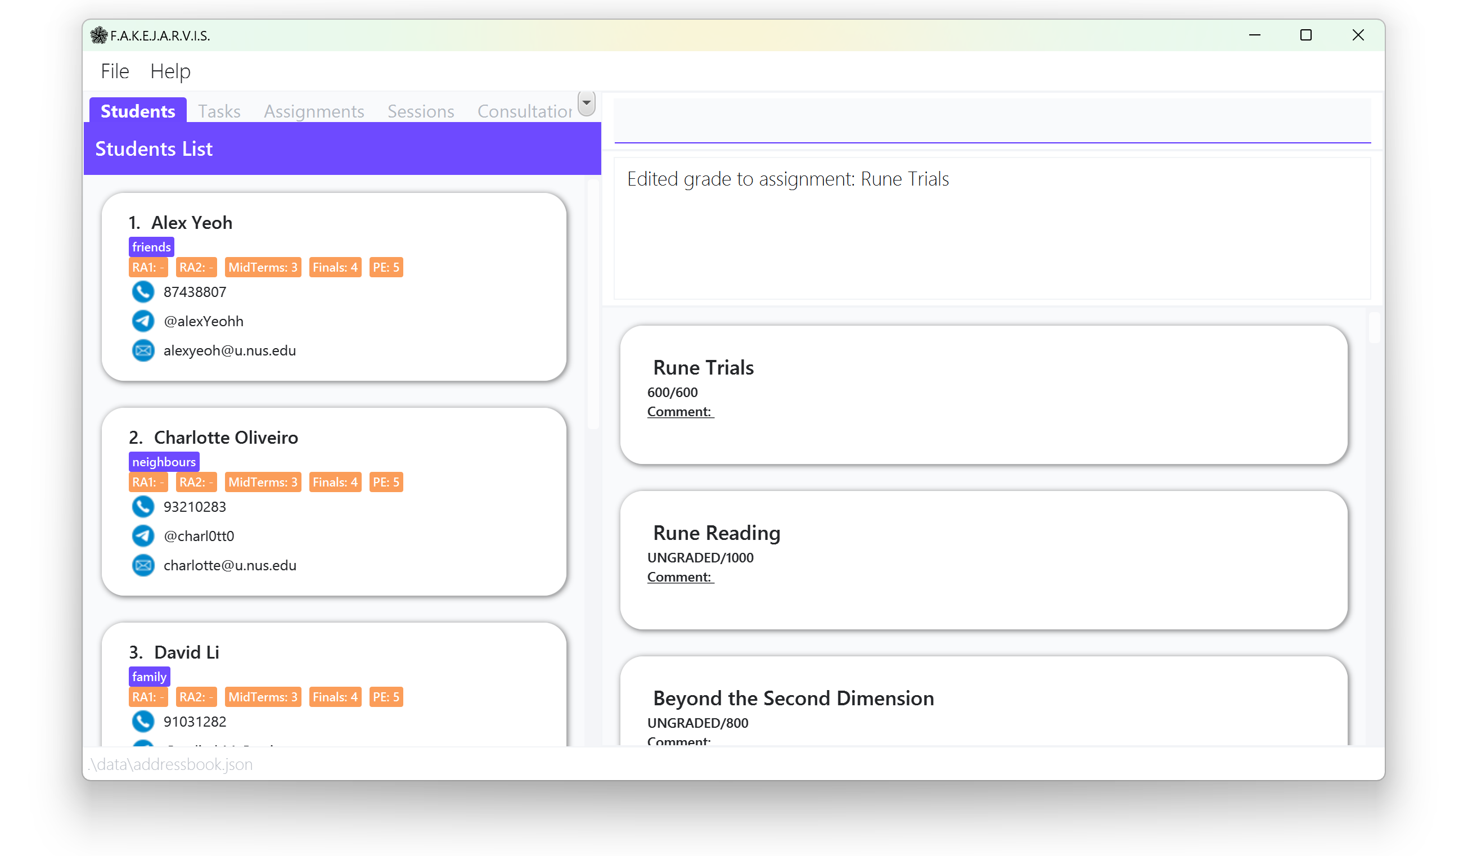Switch to the Tasks tab
This screenshot has height=856, width=1477.
[219, 111]
